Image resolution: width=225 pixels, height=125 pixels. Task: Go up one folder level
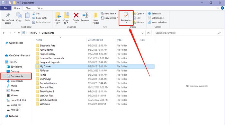pyautogui.click(x=19, y=33)
